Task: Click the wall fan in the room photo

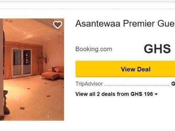Action: 45,57
